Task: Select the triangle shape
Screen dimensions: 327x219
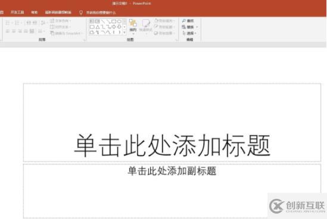Action: (98, 27)
